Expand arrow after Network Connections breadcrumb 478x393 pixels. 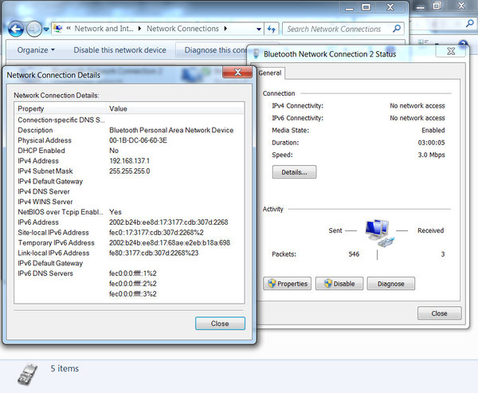(225, 29)
